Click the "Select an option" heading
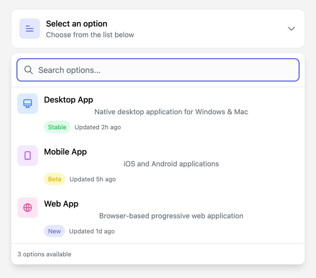The width and height of the screenshot is (316, 278). point(77,24)
